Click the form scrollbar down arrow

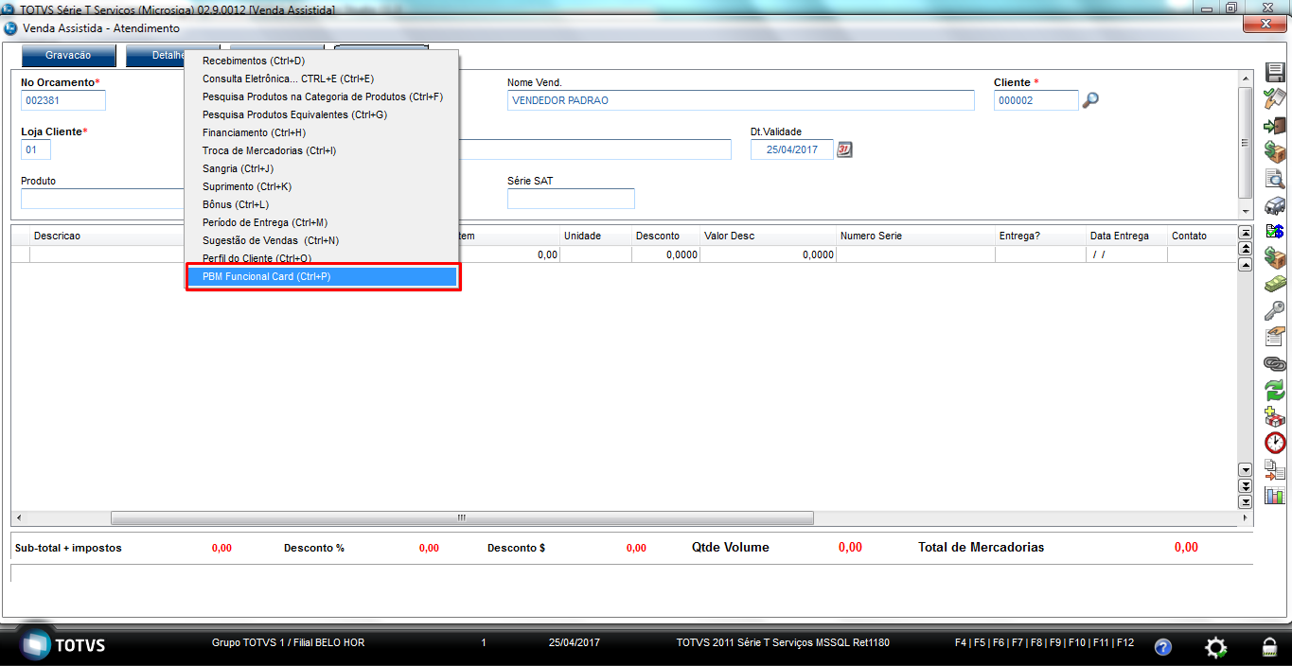coord(1245,211)
